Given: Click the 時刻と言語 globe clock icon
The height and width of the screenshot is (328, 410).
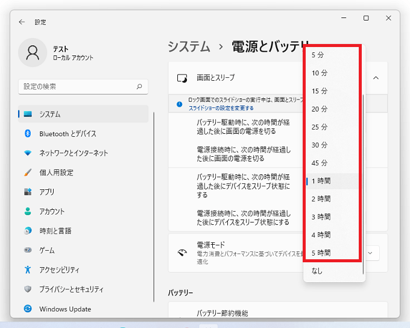Looking at the screenshot, I should [28, 231].
